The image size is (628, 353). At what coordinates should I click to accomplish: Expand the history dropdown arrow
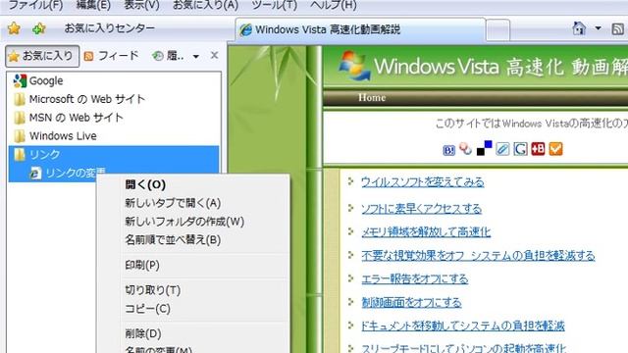[x=196, y=57]
